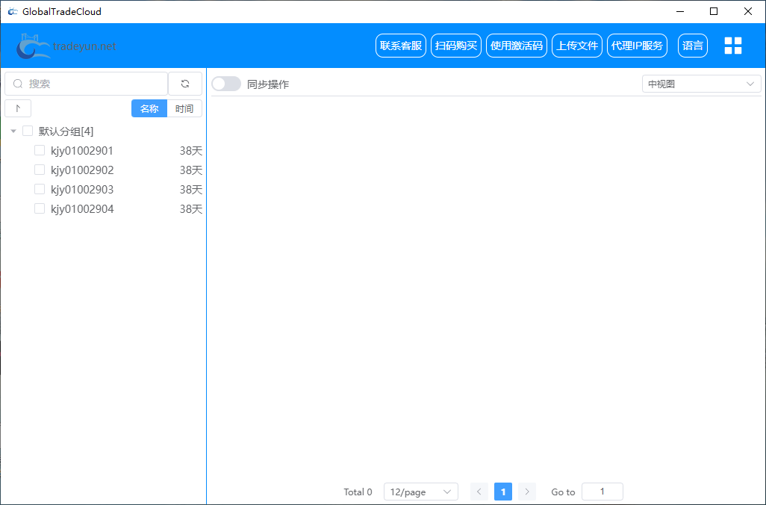Click the 上传文件 button
The width and height of the screenshot is (766, 505).
coord(576,46)
